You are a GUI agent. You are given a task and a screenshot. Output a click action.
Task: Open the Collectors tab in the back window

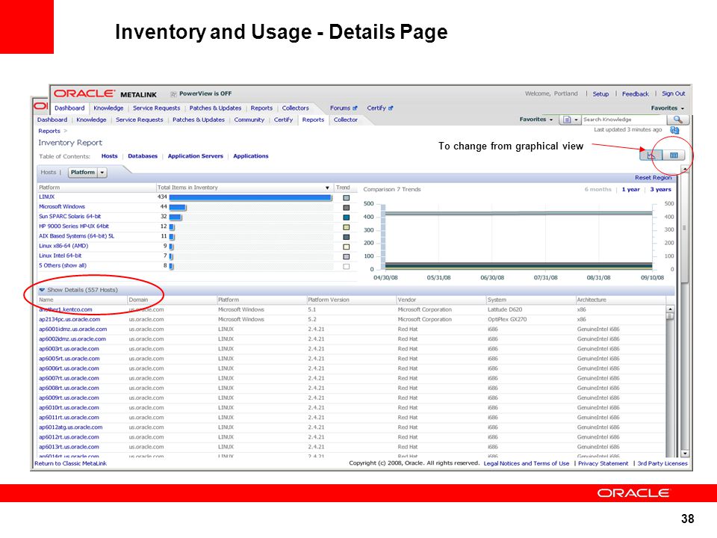296,108
